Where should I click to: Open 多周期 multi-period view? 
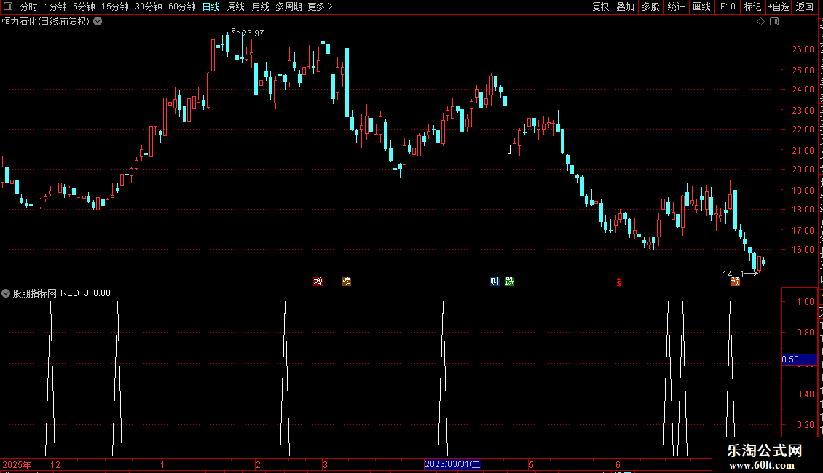coord(288,7)
